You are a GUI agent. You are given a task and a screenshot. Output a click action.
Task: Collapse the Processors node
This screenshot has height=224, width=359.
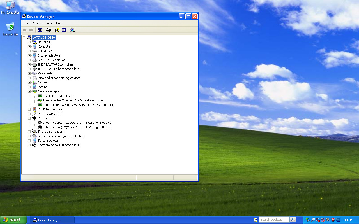click(29, 118)
